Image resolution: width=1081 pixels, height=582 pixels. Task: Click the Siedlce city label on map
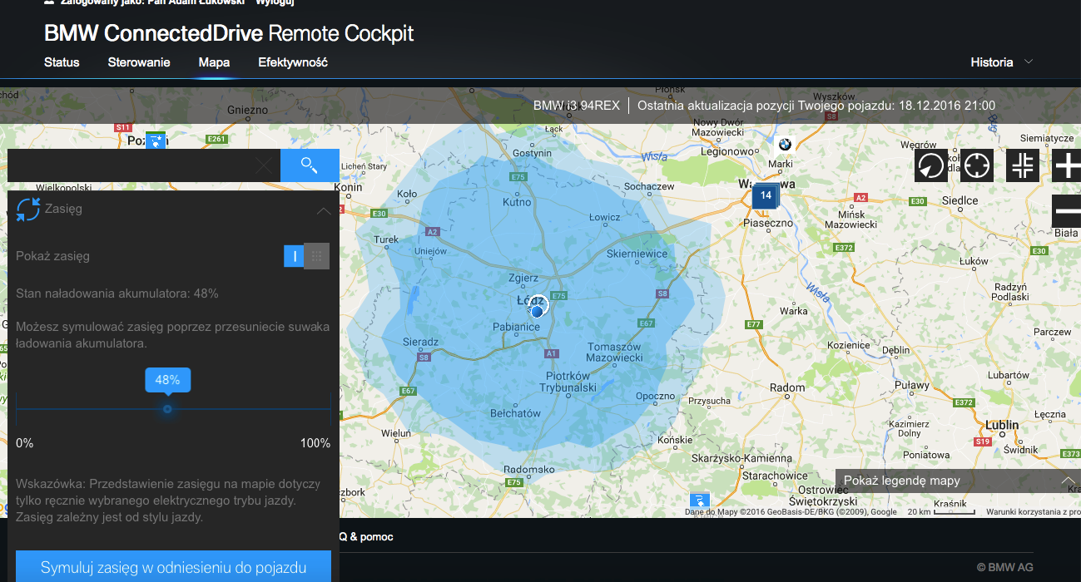tap(960, 200)
